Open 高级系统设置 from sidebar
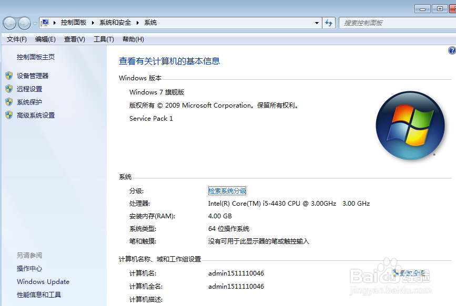Screen dimensions: 456x306 pyautogui.click(x=36, y=115)
